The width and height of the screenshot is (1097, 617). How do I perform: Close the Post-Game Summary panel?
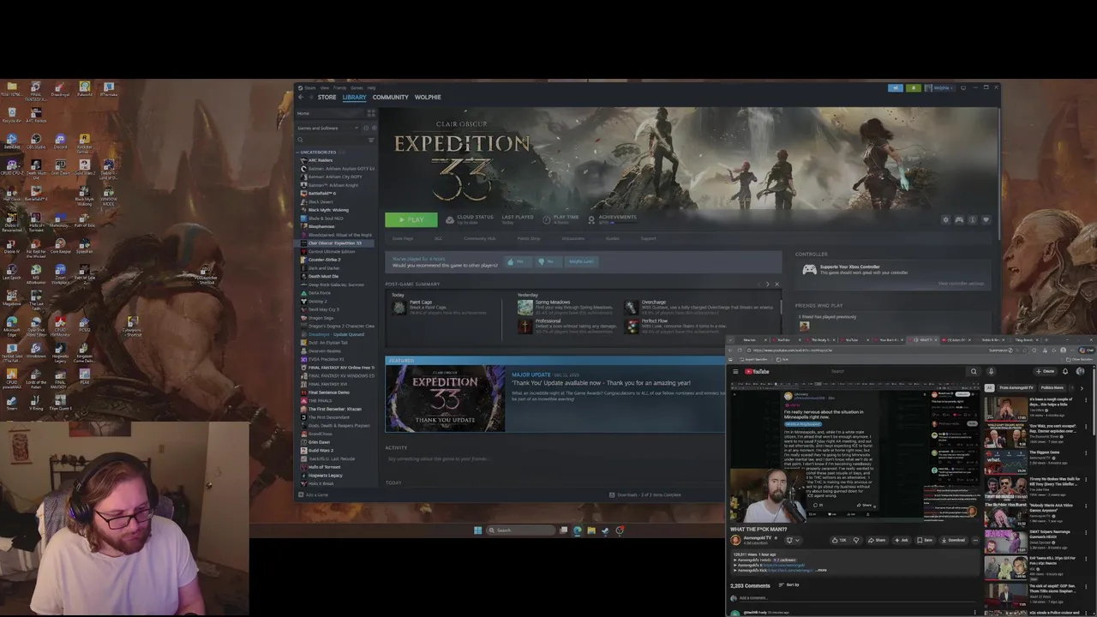[x=776, y=285]
